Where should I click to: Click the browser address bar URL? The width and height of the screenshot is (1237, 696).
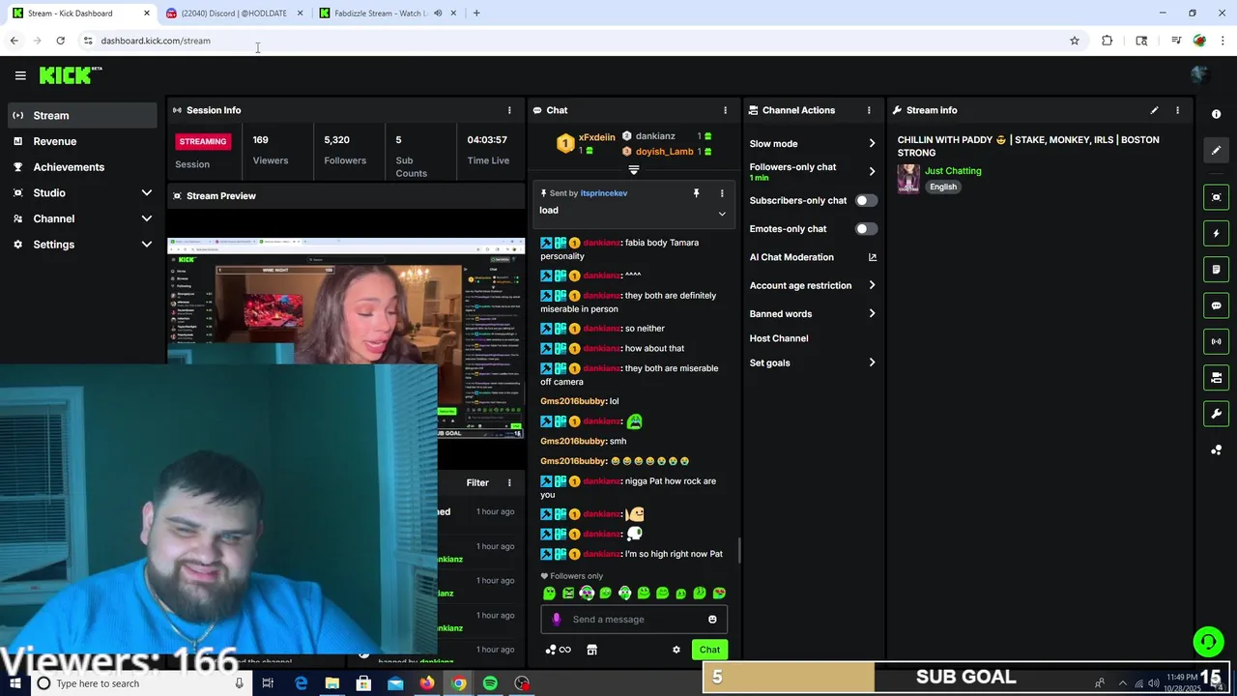[156, 41]
